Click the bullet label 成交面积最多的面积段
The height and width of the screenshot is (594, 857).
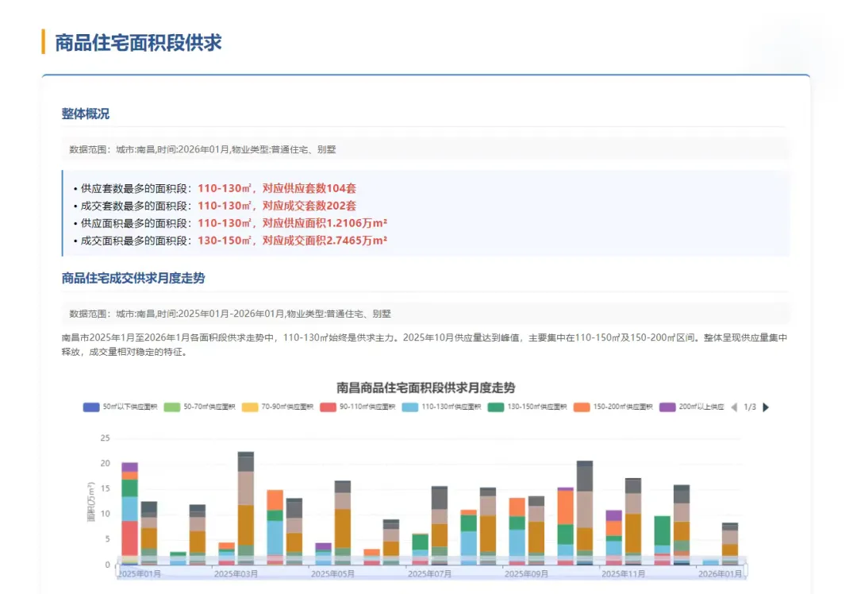pos(134,241)
